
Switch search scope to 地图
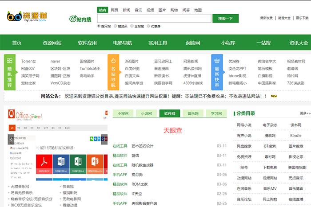[x=198, y=10]
